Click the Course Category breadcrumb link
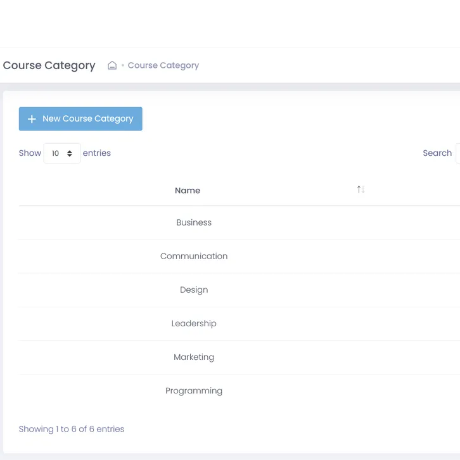This screenshot has width=460, height=460. tap(163, 65)
